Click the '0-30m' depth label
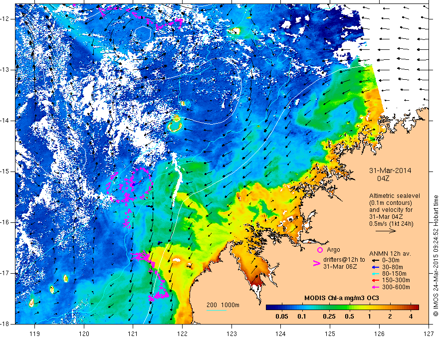The image size is (439, 339). pos(392,260)
